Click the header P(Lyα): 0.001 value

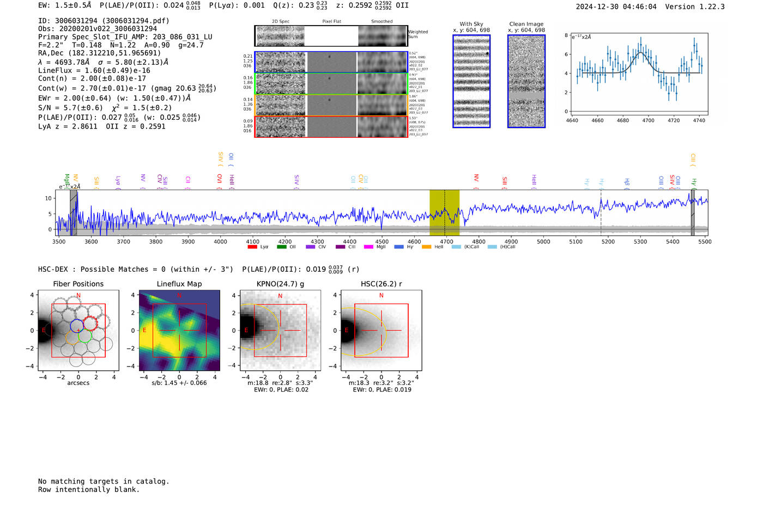tap(237, 5)
